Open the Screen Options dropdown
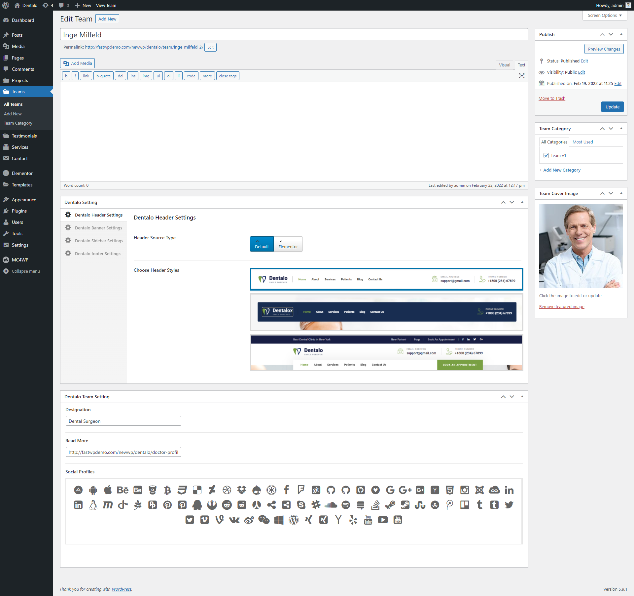Image resolution: width=634 pixels, height=596 pixels. (x=604, y=16)
